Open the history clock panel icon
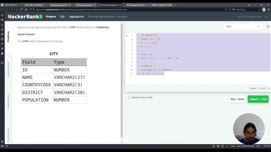This screenshot has height=152, width=271. [x=2, y=30]
